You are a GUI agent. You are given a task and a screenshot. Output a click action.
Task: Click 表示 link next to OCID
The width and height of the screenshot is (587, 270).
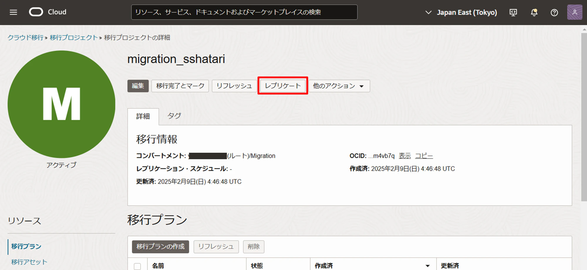(x=405, y=156)
